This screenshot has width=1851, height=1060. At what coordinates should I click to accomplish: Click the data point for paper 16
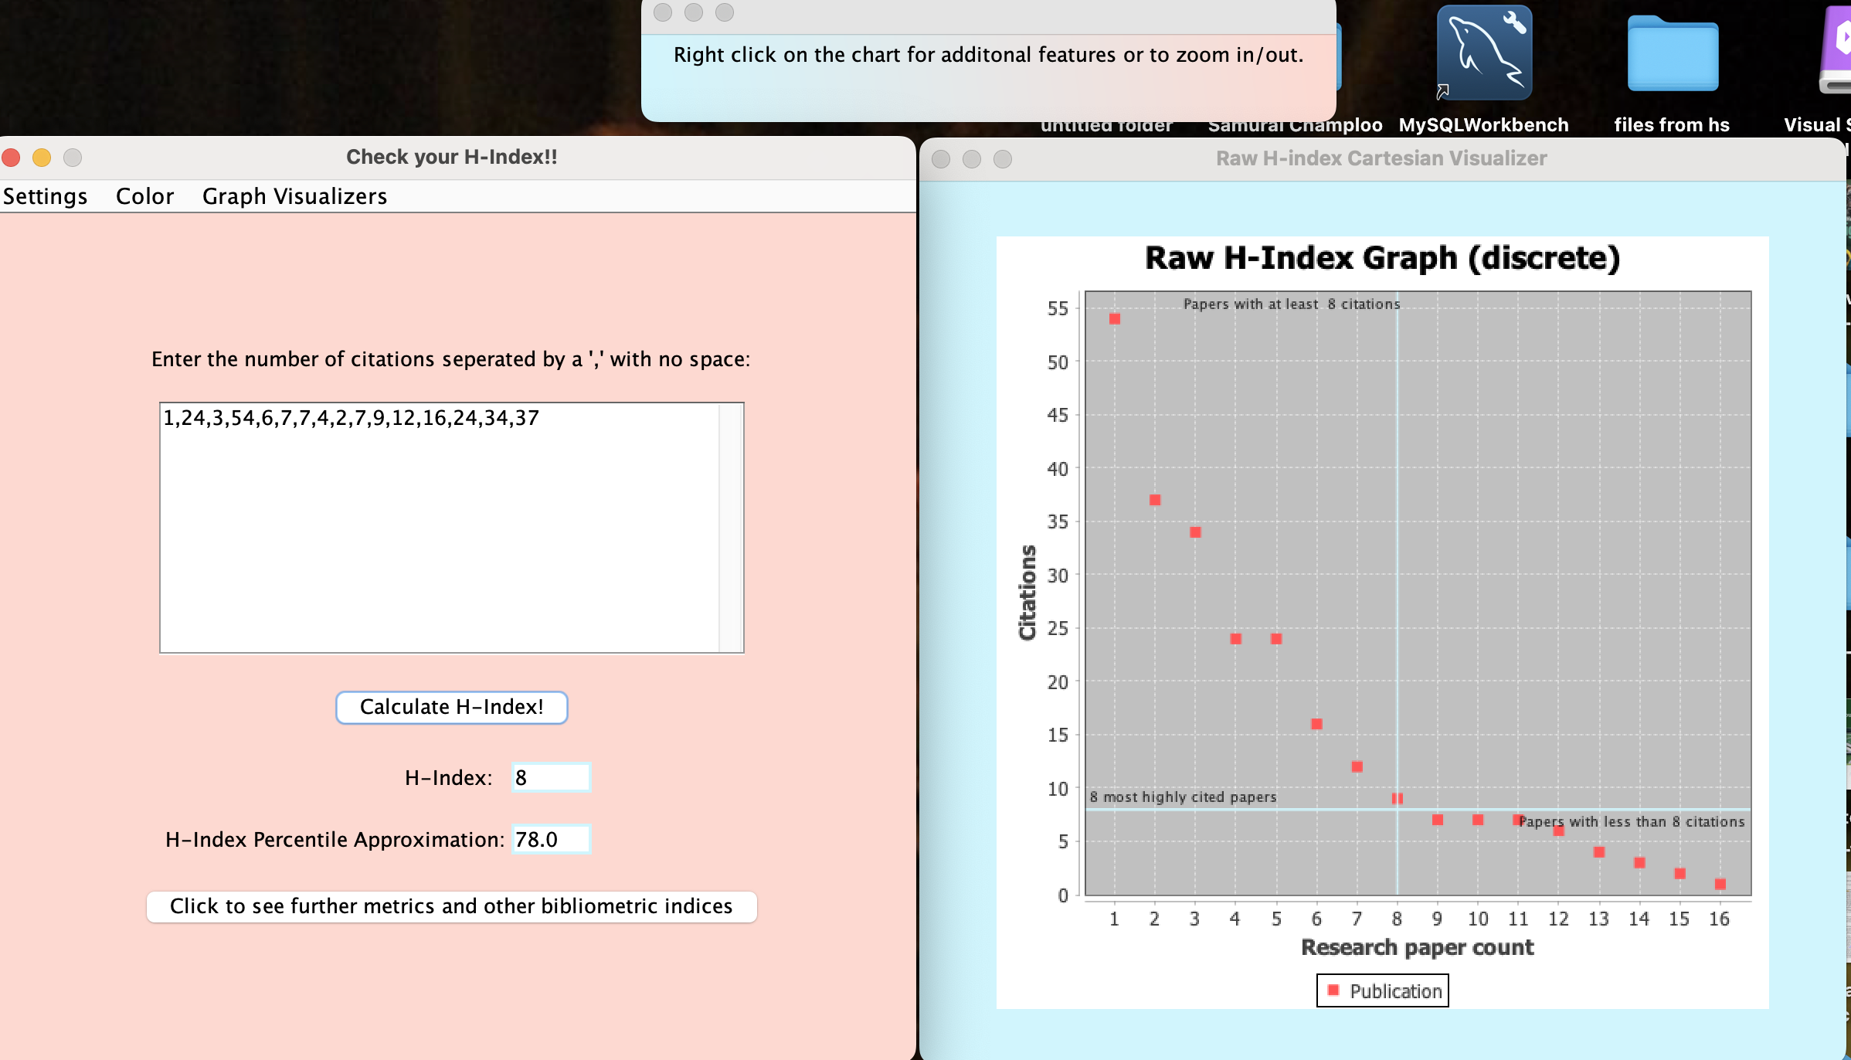click(1720, 884)
